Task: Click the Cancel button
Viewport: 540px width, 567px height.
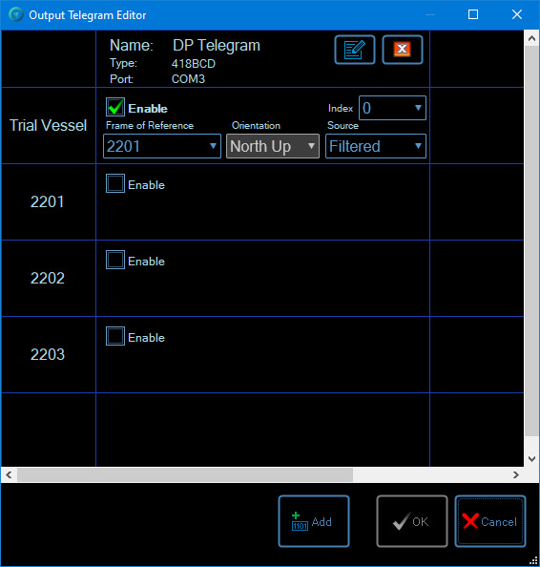Action: 490,521
